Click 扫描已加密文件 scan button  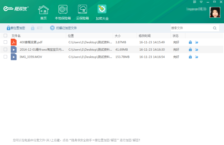63,28
